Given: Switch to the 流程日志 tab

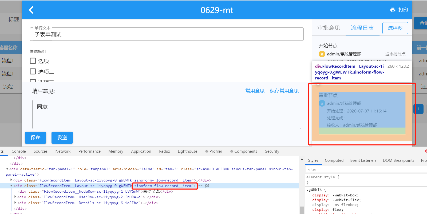Looking at the screenshot, I should pos(362,28).
